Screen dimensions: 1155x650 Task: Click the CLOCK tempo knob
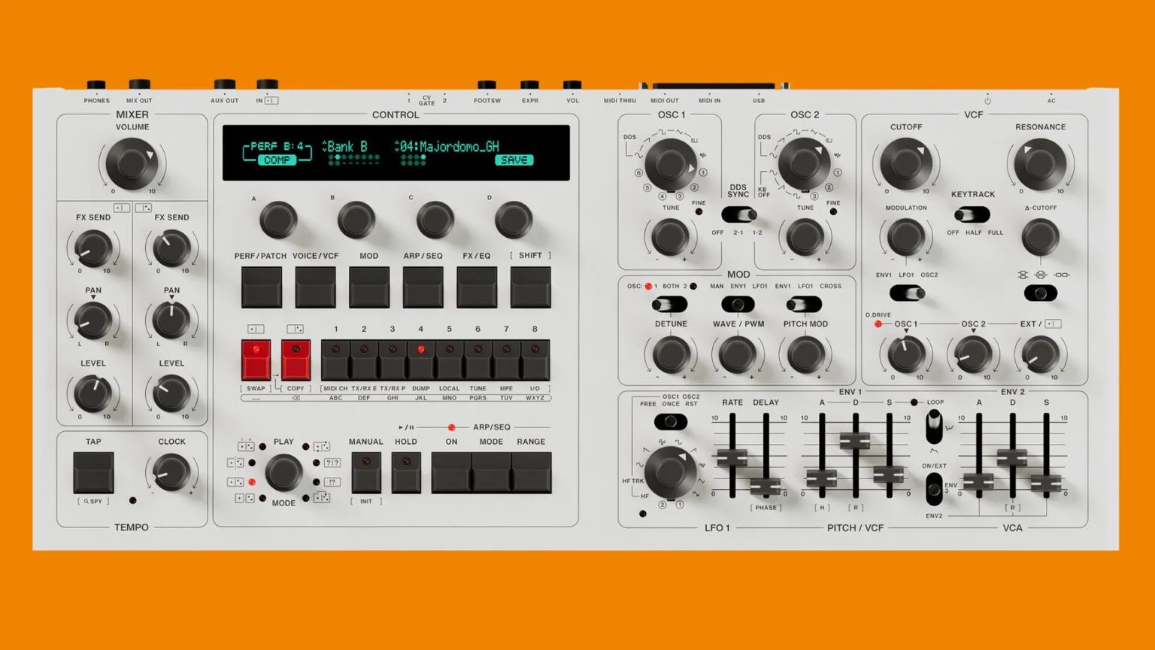coord(171,472)
